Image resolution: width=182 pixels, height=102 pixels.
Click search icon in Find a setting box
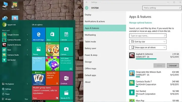point(180,8)
